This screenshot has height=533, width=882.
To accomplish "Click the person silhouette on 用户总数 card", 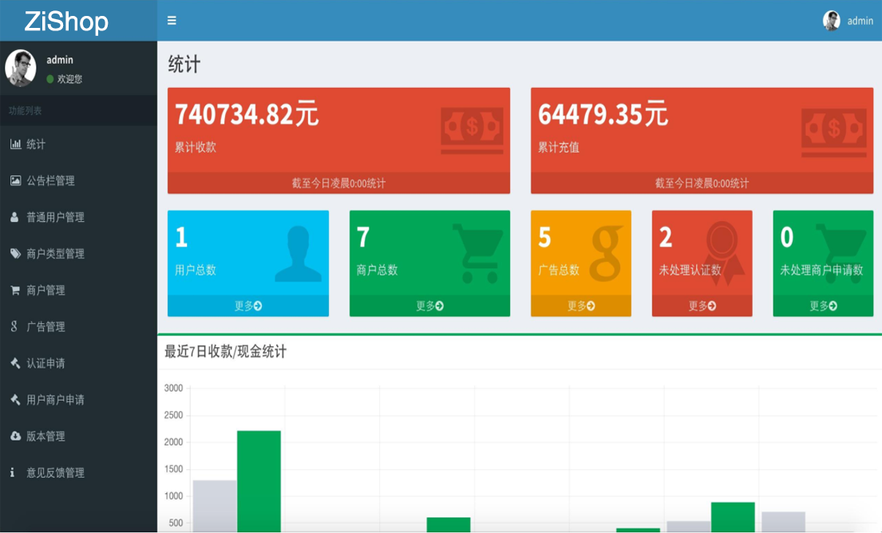I will [x=299, y=254].
